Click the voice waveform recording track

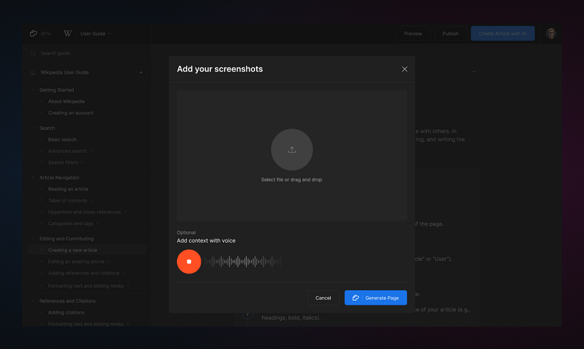[x=243, y=262]
